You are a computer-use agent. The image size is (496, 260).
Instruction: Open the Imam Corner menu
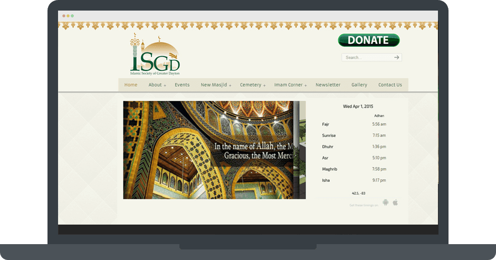(x=289, y=85)
